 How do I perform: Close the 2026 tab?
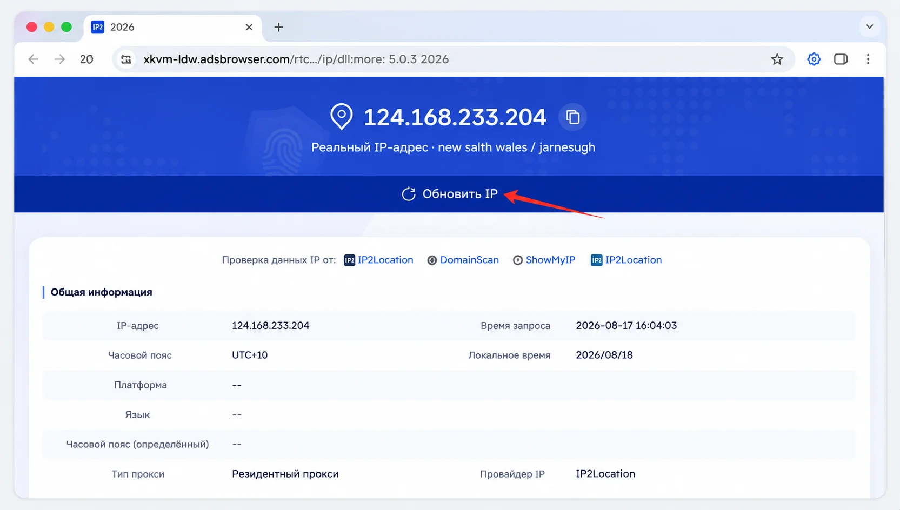(249, 27)
